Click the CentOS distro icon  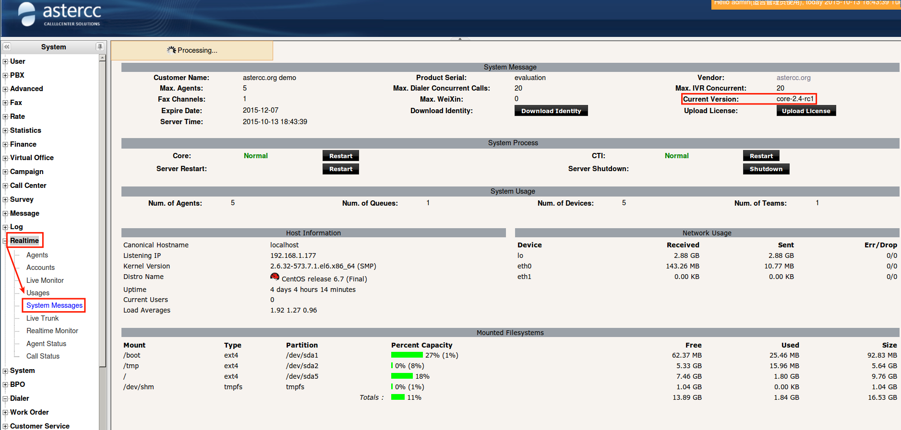[275, 277]
